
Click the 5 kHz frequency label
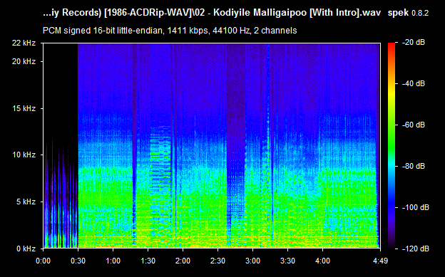click(26, 202)
